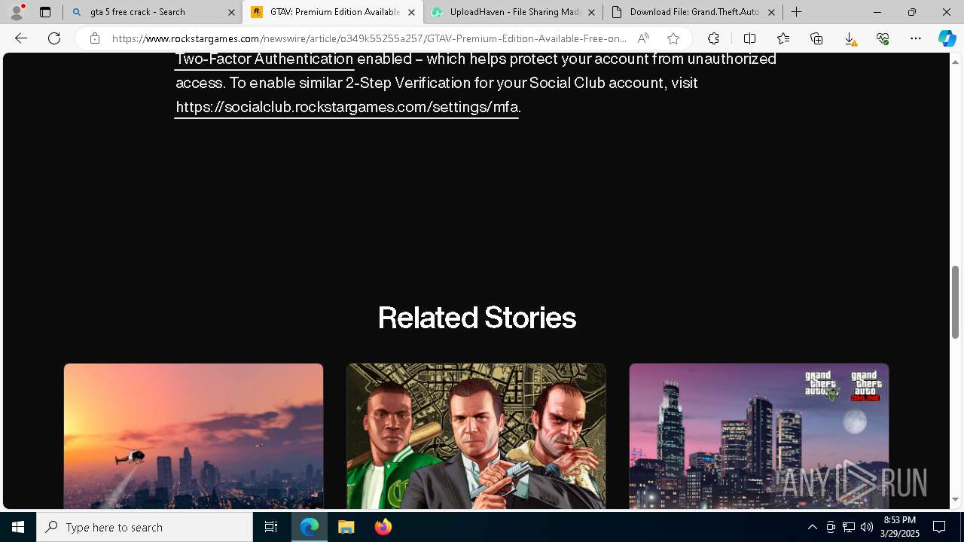
Task: Open the notification center icon
Action: pyautogui.click(x=939, y=527)
